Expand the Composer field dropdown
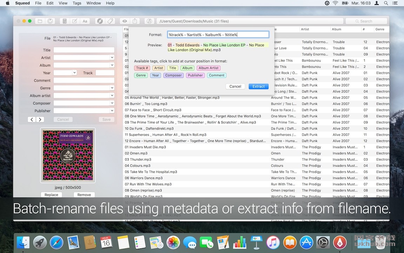The image size is (404, 253). point(112,103)
